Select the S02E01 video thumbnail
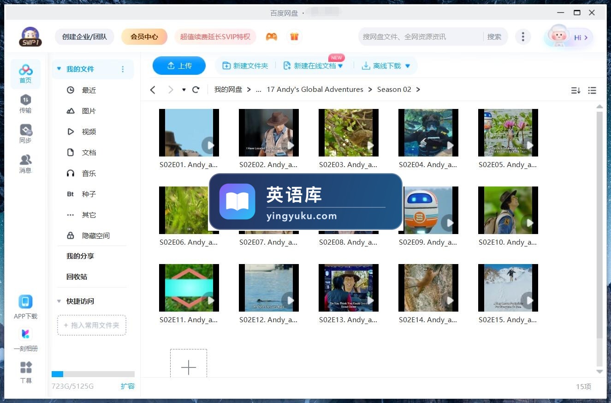The width and height of the screenshot is (611, 403). 189,132
